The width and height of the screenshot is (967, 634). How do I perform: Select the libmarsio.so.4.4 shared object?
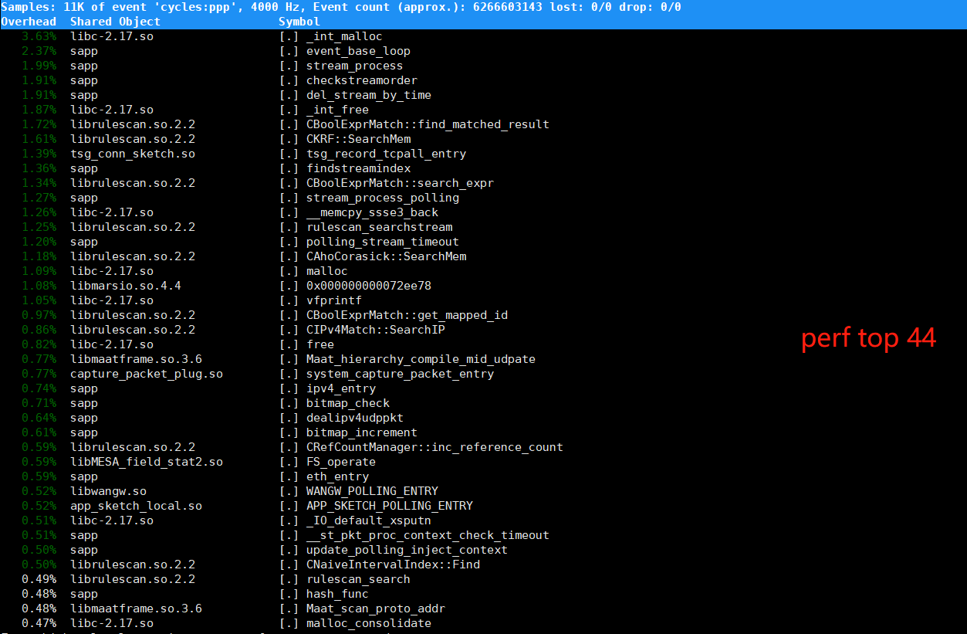point(125,286)
